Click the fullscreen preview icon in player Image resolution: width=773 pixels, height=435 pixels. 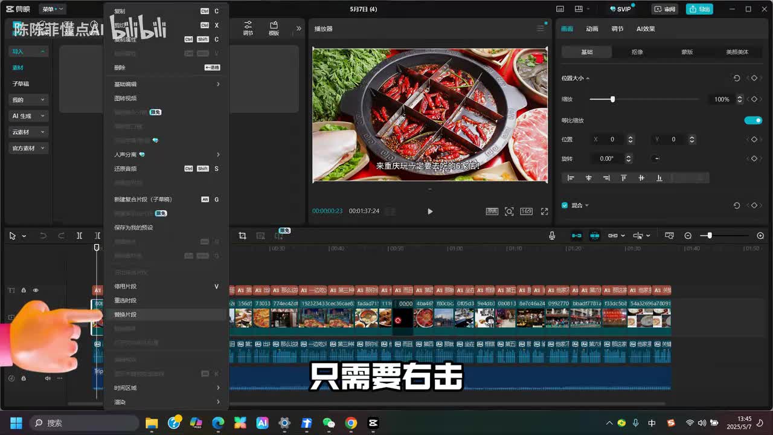[x=544, y=211]
